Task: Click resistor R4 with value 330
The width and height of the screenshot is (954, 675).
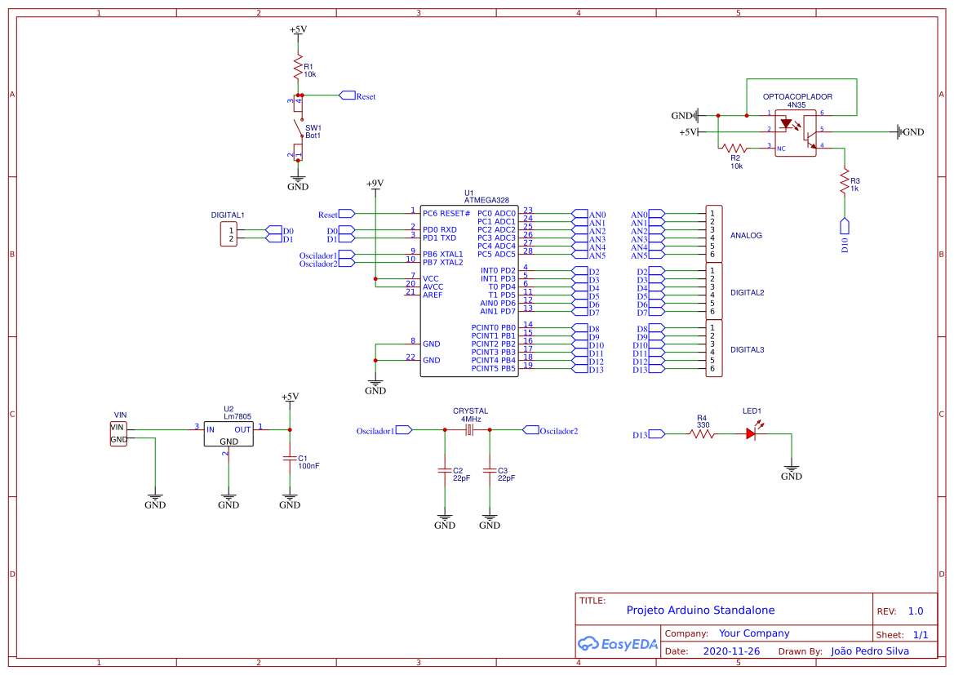Action: pos(699,434)
